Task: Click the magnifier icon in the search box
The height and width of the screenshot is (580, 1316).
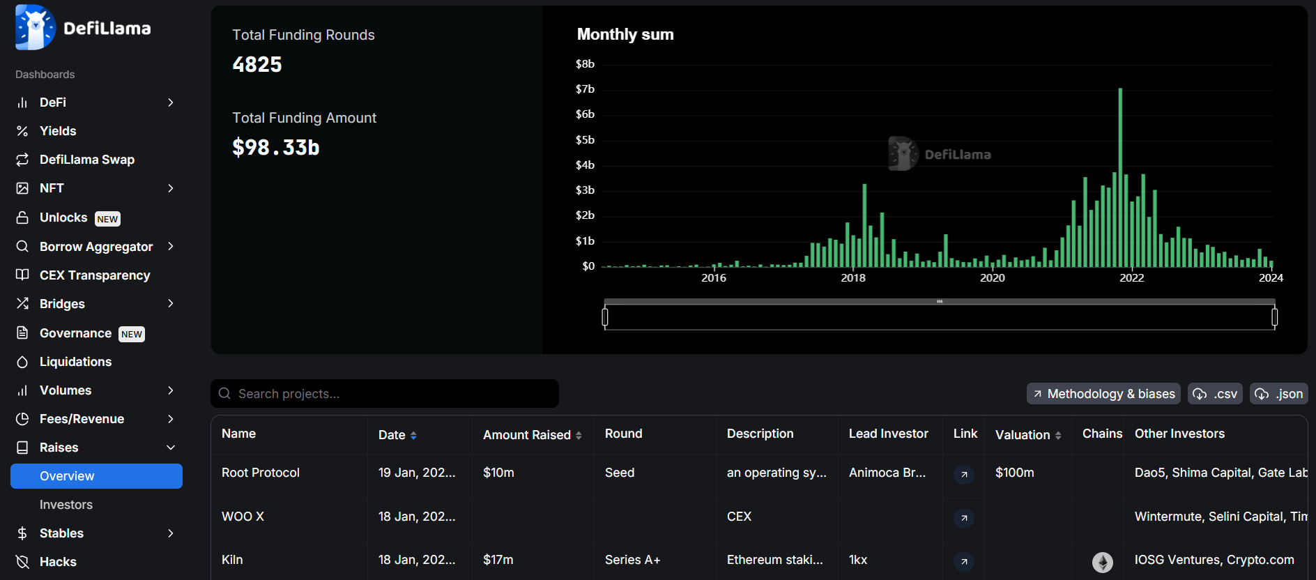Action: click(224, 394)
